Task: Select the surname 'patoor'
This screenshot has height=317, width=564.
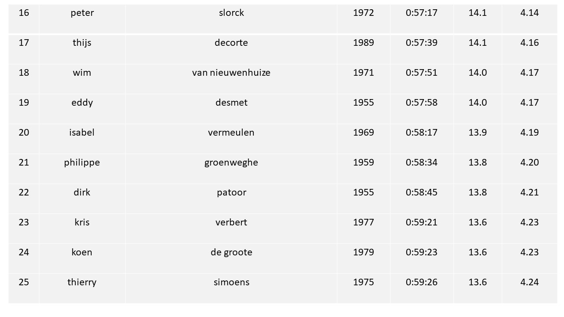Action: (x=231, y=192)
